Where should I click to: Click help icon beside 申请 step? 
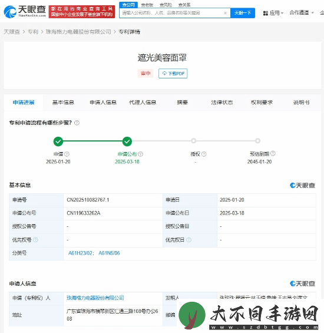pyautogui.click(x=67, y=154)
